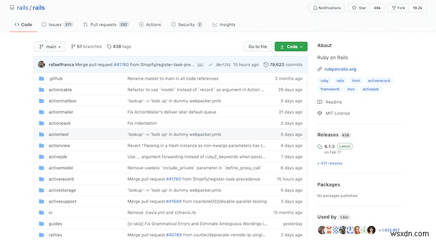Open the Packages section heading
This screenshot has height=240, width=436.
click(329, 185)
